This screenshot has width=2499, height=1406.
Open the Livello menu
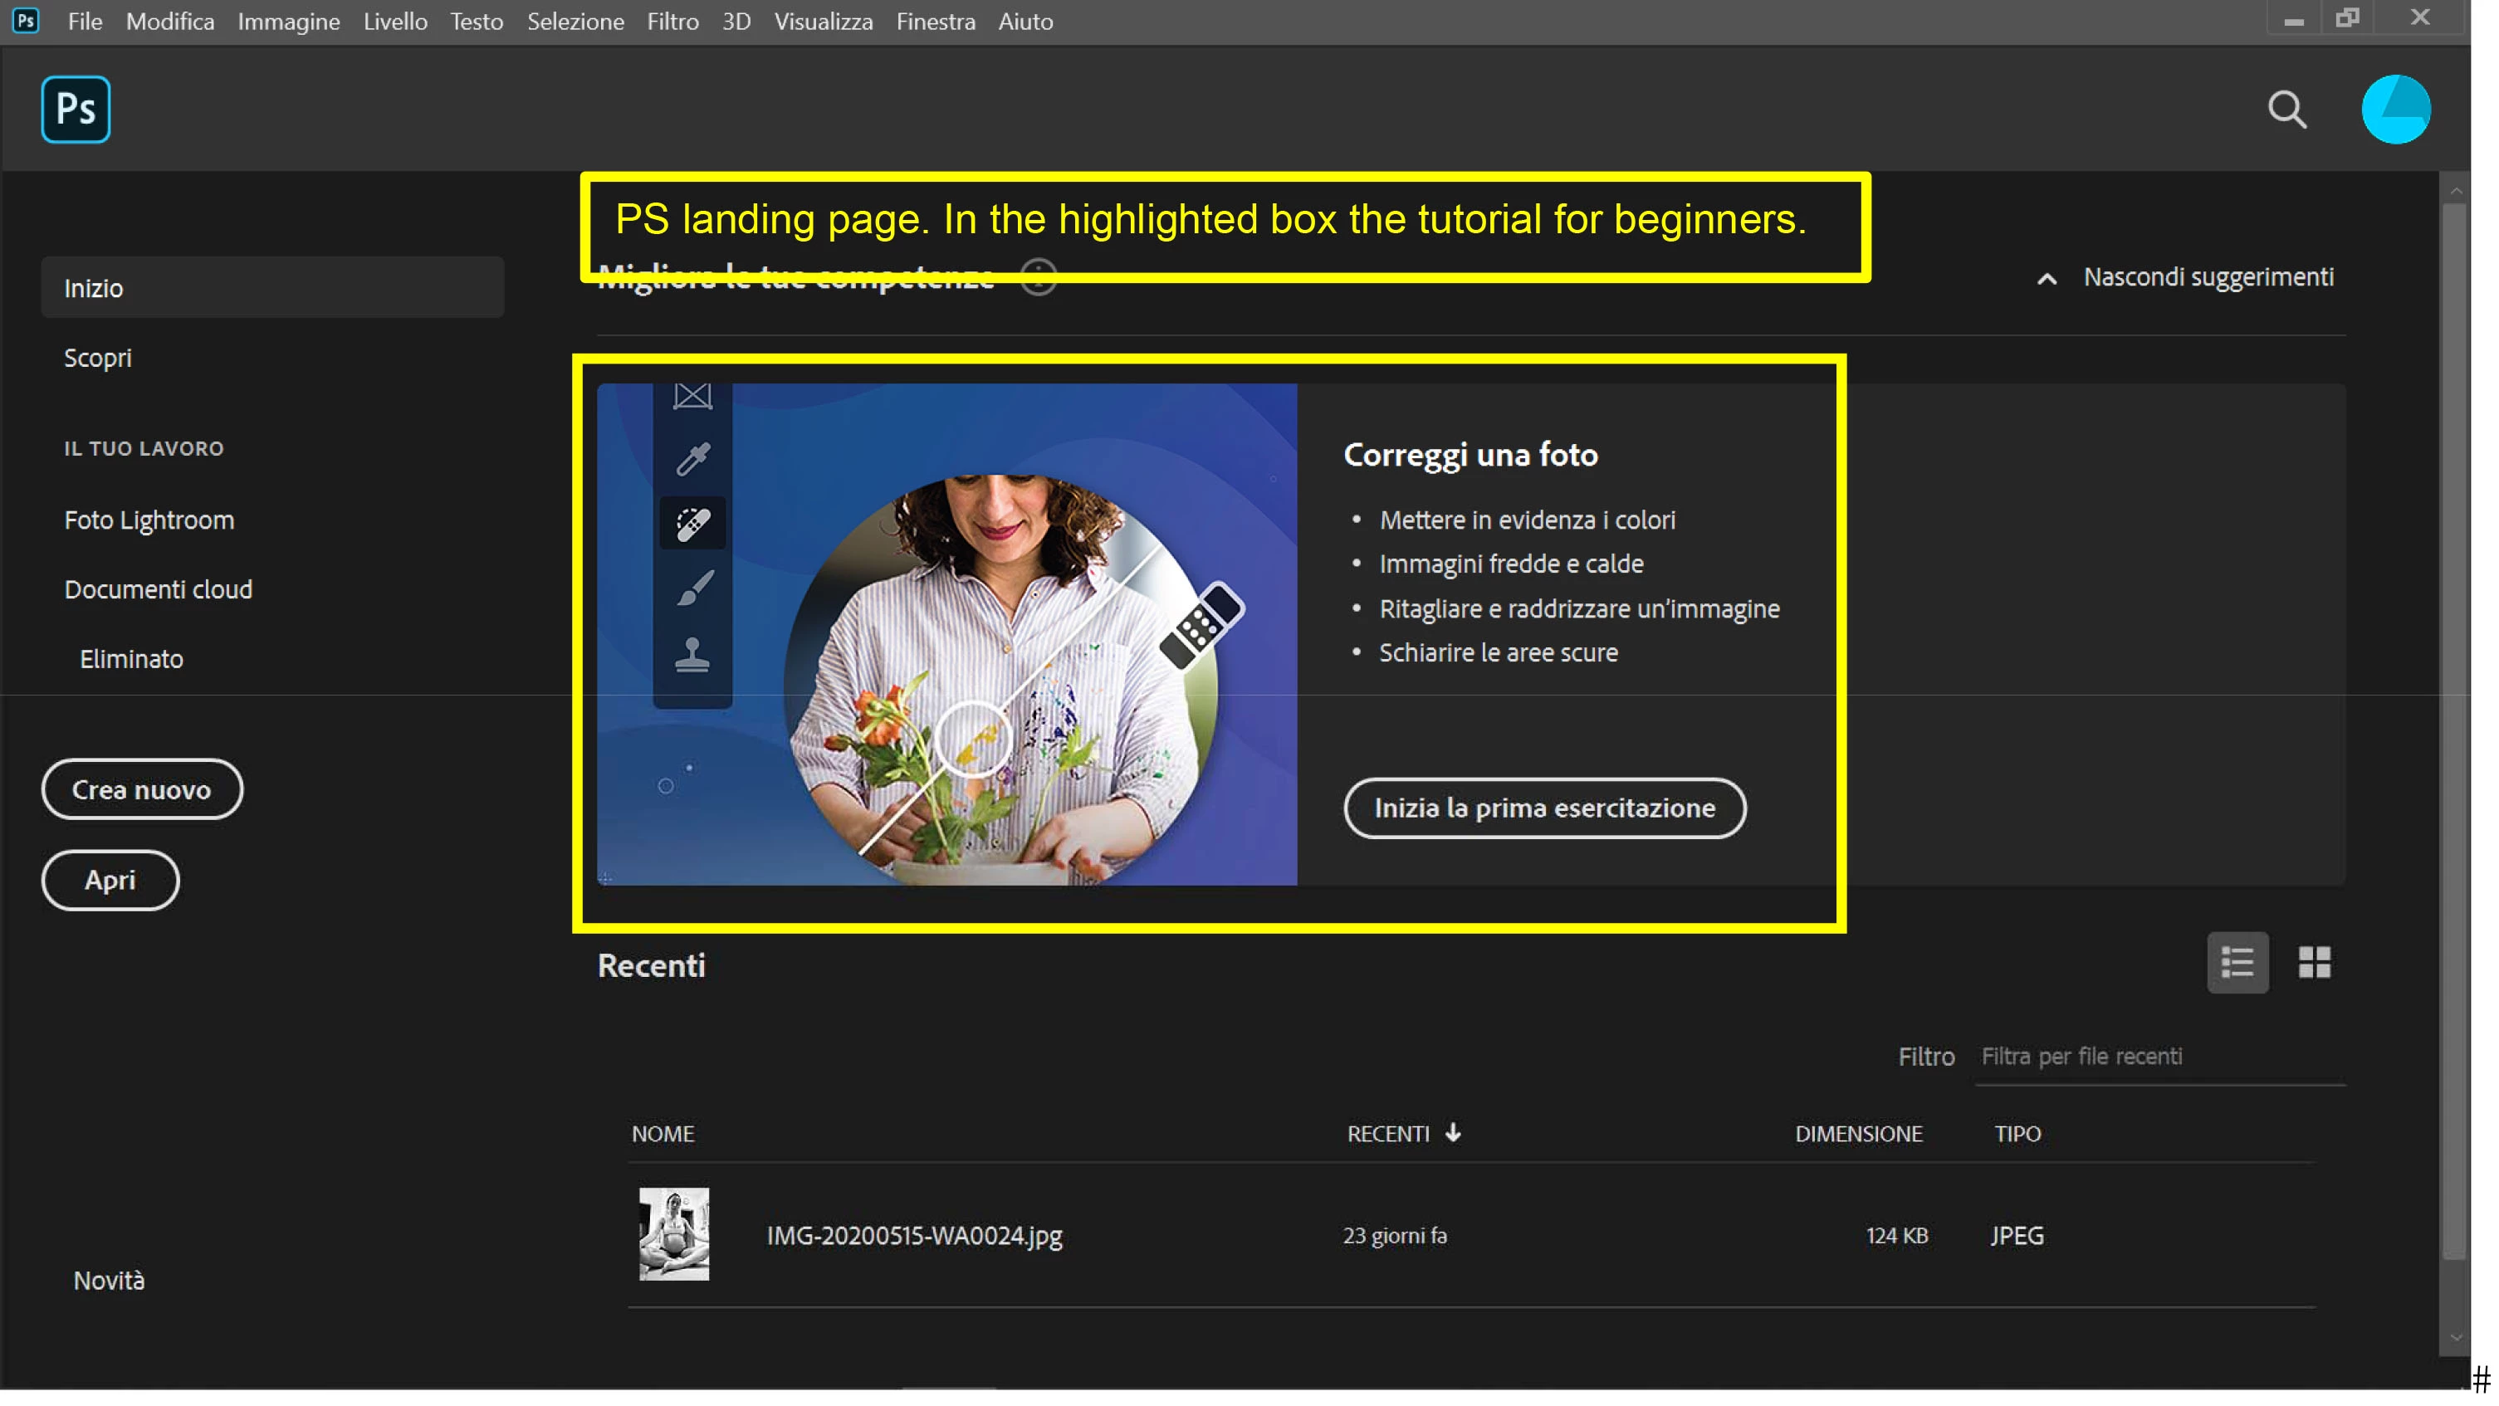point(395,22)
